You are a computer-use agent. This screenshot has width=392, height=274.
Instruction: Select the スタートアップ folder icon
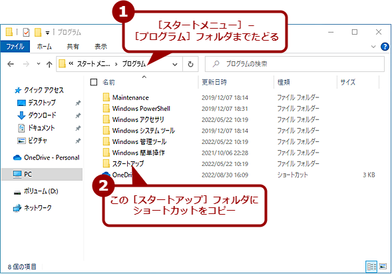[106, 163]
